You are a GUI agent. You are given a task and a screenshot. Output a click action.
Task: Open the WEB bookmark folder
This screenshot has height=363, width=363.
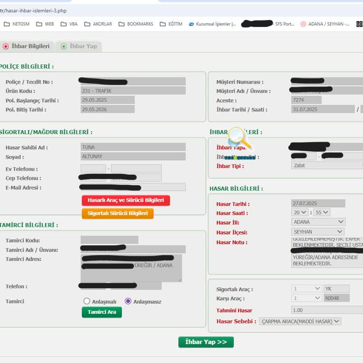coord(45,24)
